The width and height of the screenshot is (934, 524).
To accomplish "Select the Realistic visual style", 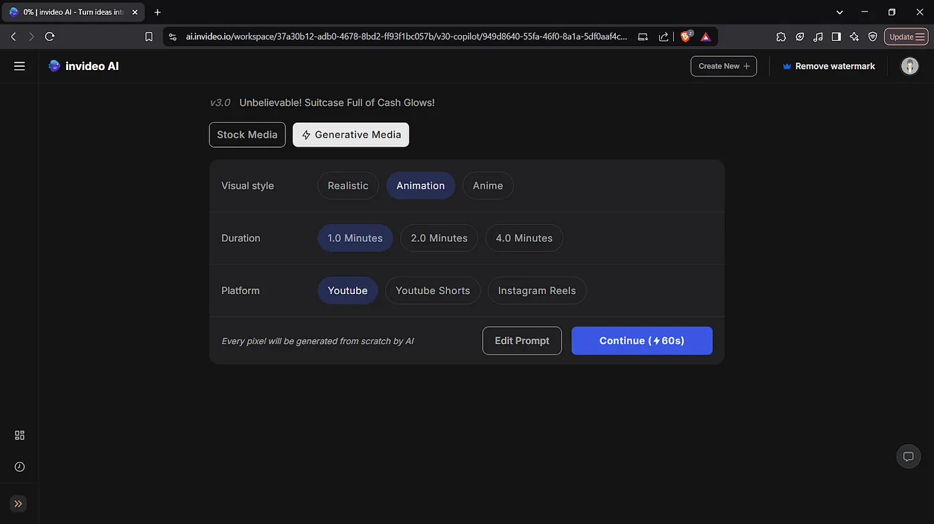I will point(348,186).
